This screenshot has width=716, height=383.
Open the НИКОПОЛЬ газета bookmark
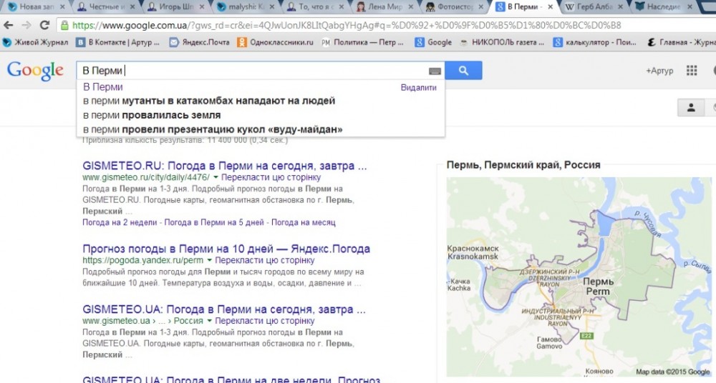[x=502, y=42]
